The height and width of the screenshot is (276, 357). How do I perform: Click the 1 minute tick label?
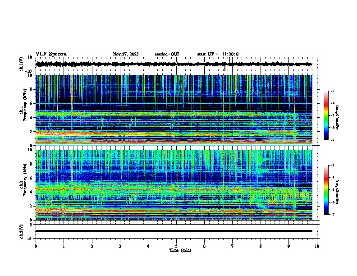point(64,246)
